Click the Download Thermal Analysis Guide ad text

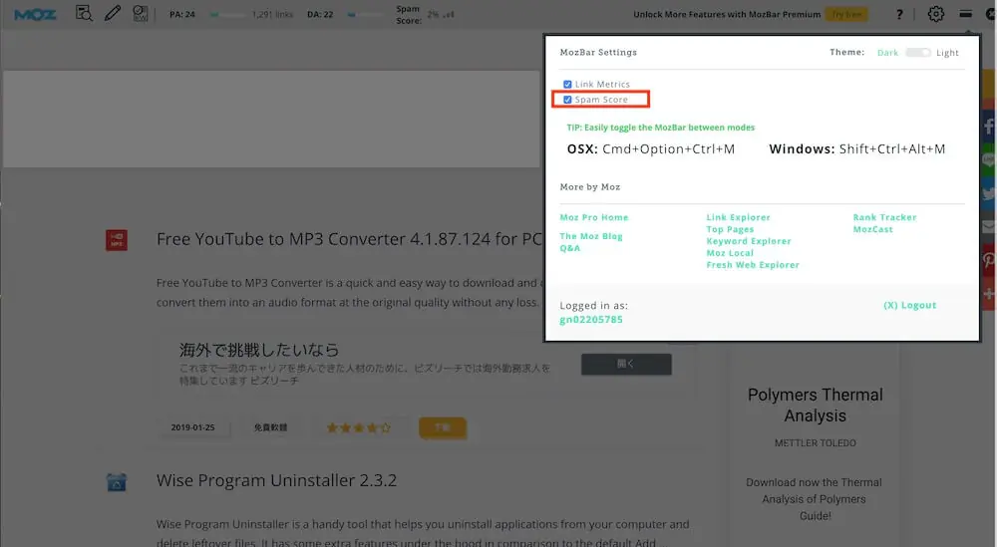tap(815, 499)
